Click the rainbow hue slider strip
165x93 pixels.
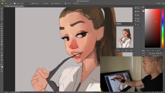tap(163, 28)
